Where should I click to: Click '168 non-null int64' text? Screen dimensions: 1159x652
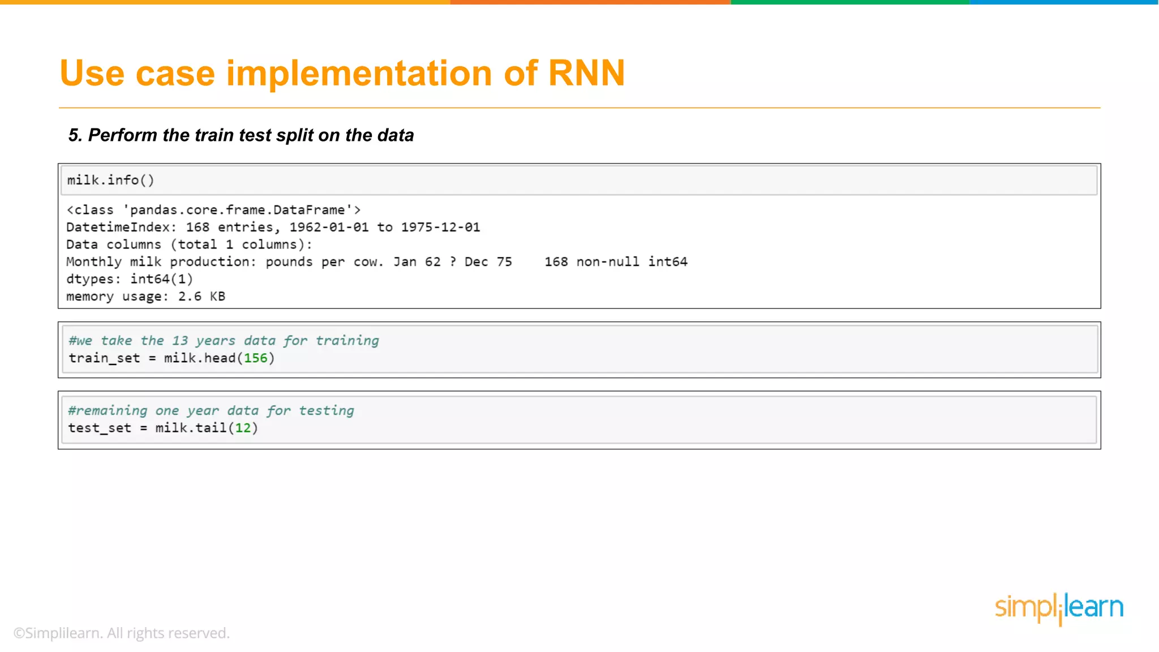click(616, 262)
